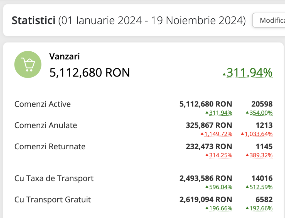285x218 pixels.
Task: Click the Cu Transport Gratuit label
Action: pyautogui.click(x=53, y=200)
